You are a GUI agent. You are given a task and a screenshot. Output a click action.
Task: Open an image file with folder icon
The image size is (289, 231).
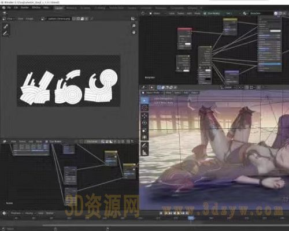click(83, 18)
